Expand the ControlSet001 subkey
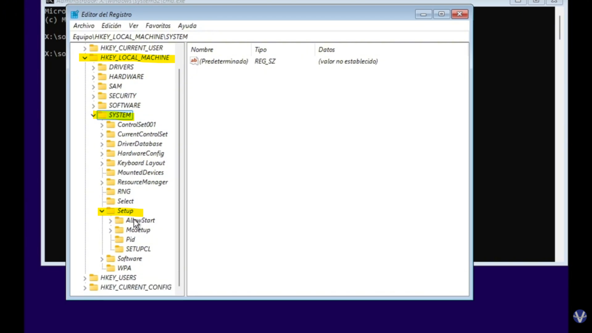This screenshot has height=333, width=592. click(x=102, y=125)
